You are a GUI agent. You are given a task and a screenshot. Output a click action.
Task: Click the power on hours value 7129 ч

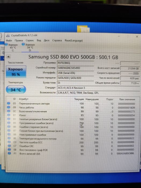(130, 83)
